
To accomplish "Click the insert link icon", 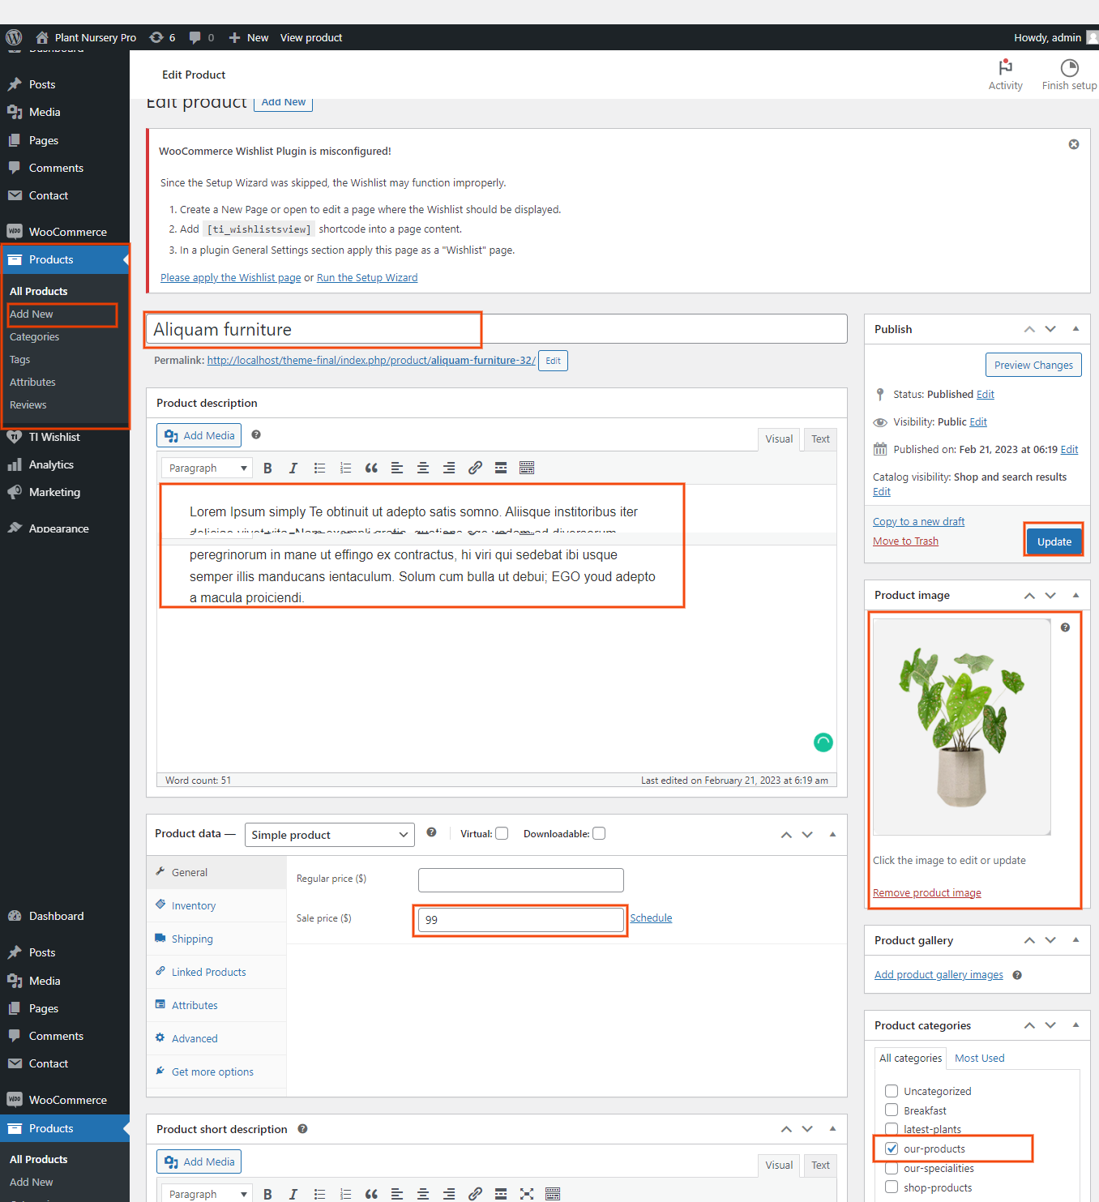I will click(x=475, y=468).
